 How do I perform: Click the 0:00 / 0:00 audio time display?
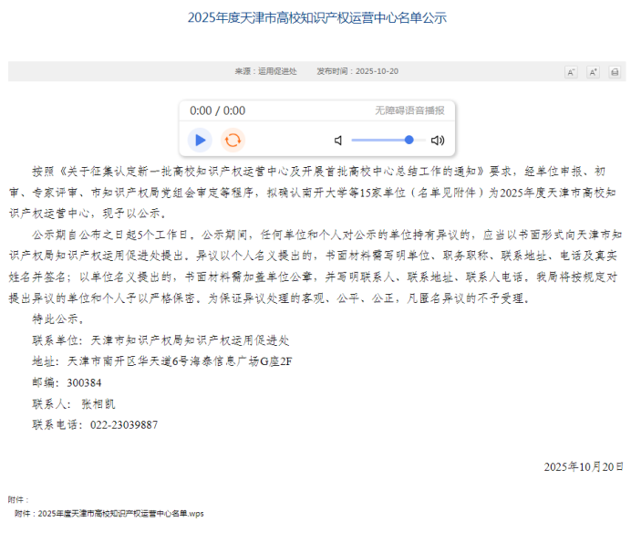tap(217, 110)
